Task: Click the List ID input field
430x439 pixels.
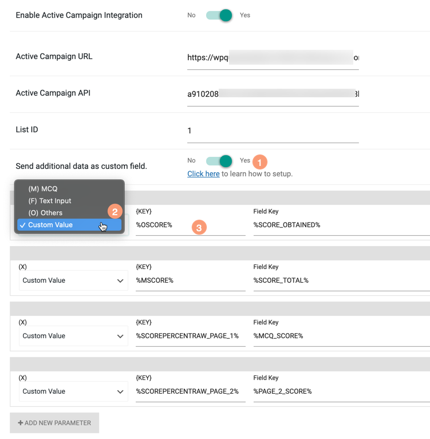Action: (273, 130)
